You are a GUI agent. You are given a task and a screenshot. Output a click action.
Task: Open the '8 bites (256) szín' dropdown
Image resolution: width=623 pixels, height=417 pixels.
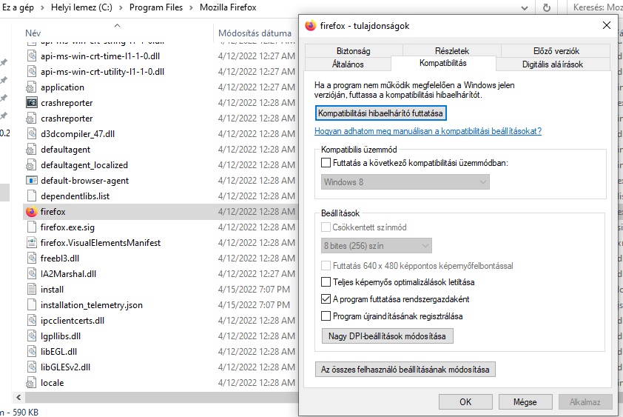[x=377, y=245]
